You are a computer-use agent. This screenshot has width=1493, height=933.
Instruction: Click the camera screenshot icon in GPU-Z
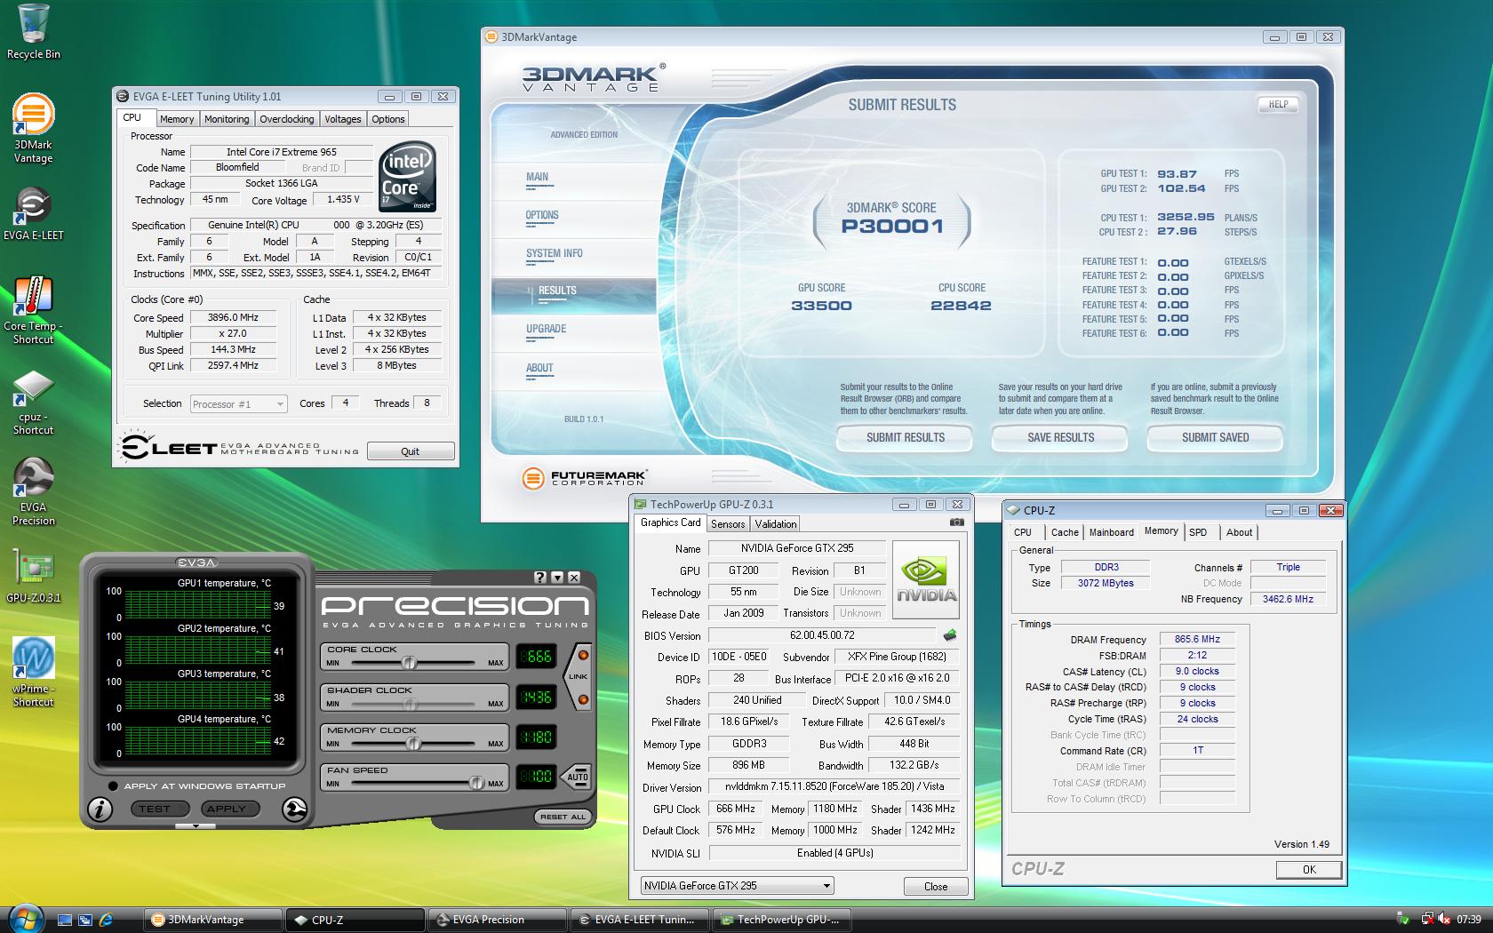[956, 522]
